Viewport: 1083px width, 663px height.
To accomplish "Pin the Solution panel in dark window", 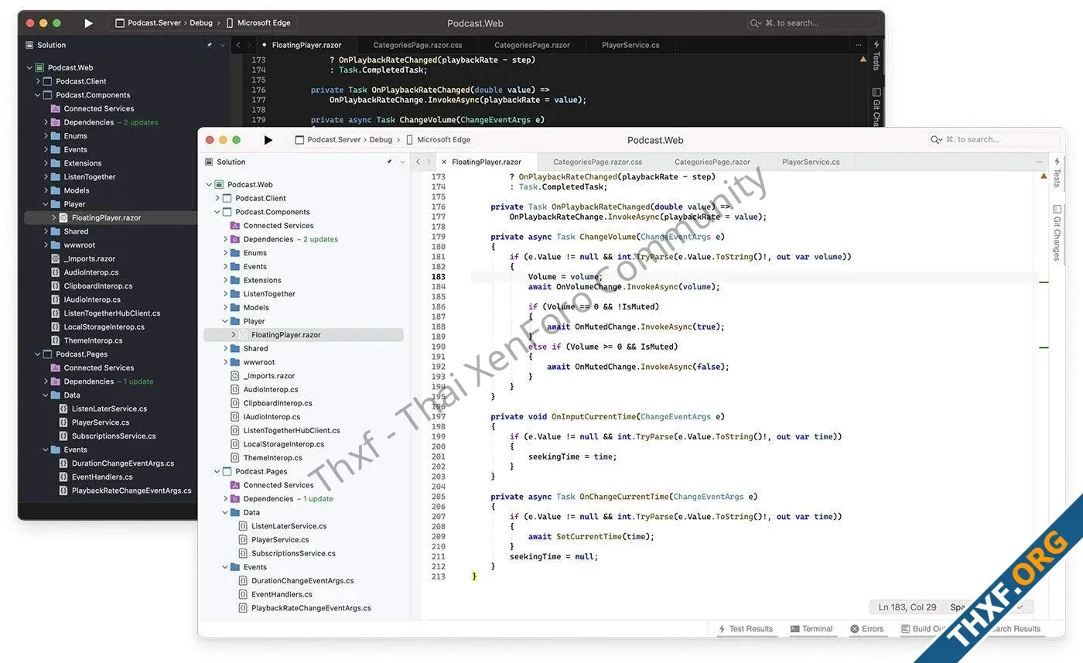I will [210, 45].
